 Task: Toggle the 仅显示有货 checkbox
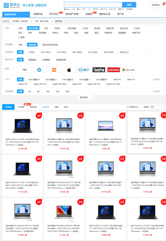(x=128, y=107)
